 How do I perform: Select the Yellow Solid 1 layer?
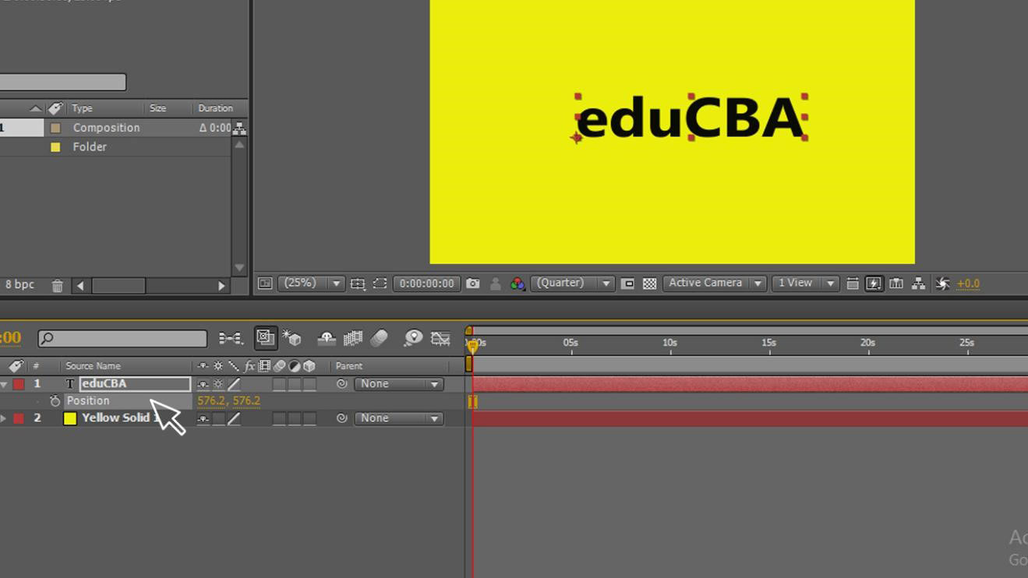[x=121, y=418]
